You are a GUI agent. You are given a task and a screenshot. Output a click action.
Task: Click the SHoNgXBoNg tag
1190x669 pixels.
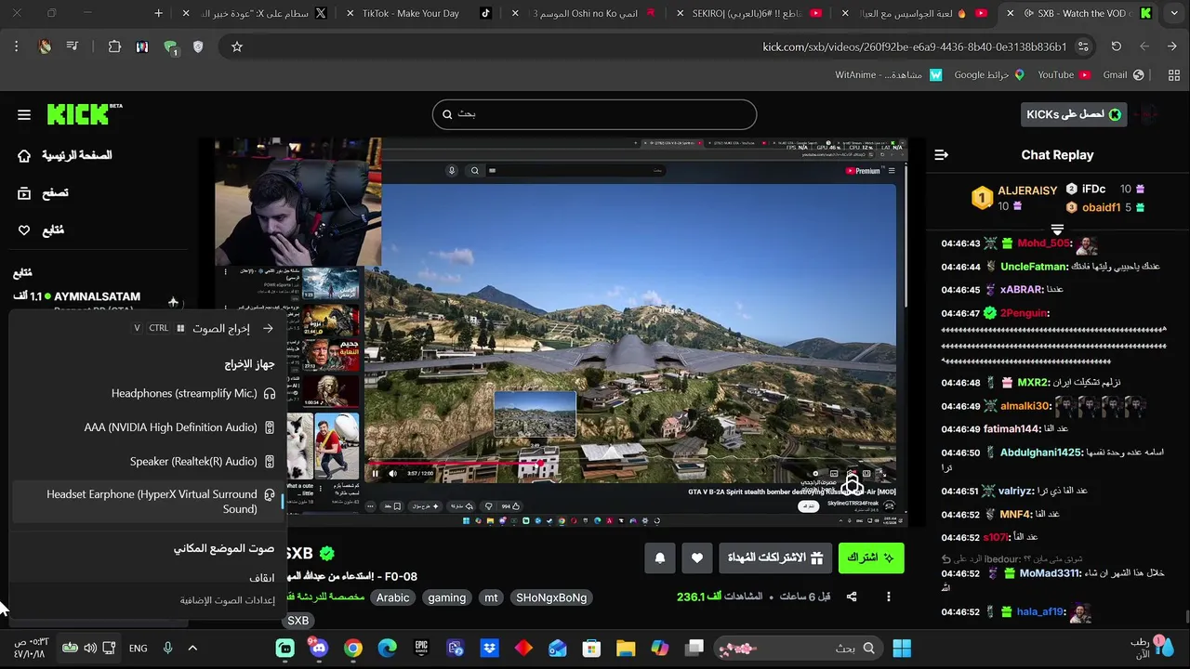(x=551, y=597)
